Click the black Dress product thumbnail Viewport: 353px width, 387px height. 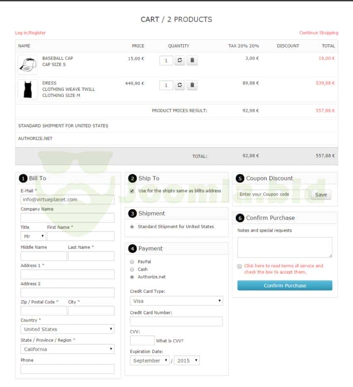(x=27, y=89)
